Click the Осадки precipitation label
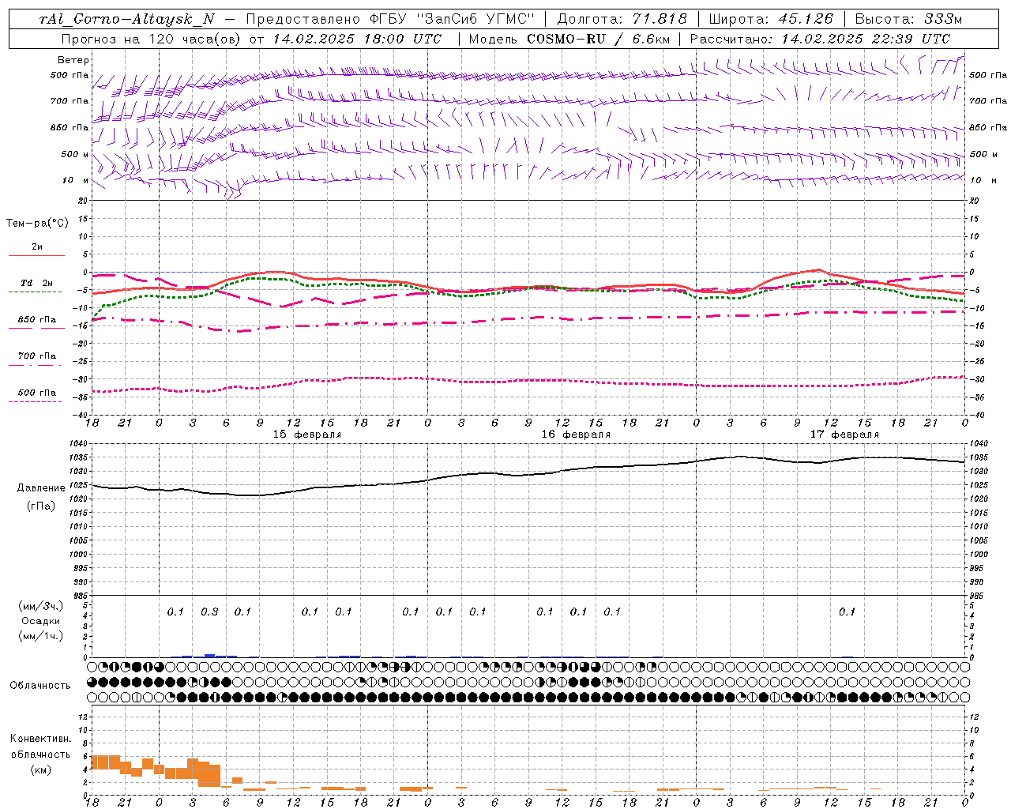 [x=41, y=621]
